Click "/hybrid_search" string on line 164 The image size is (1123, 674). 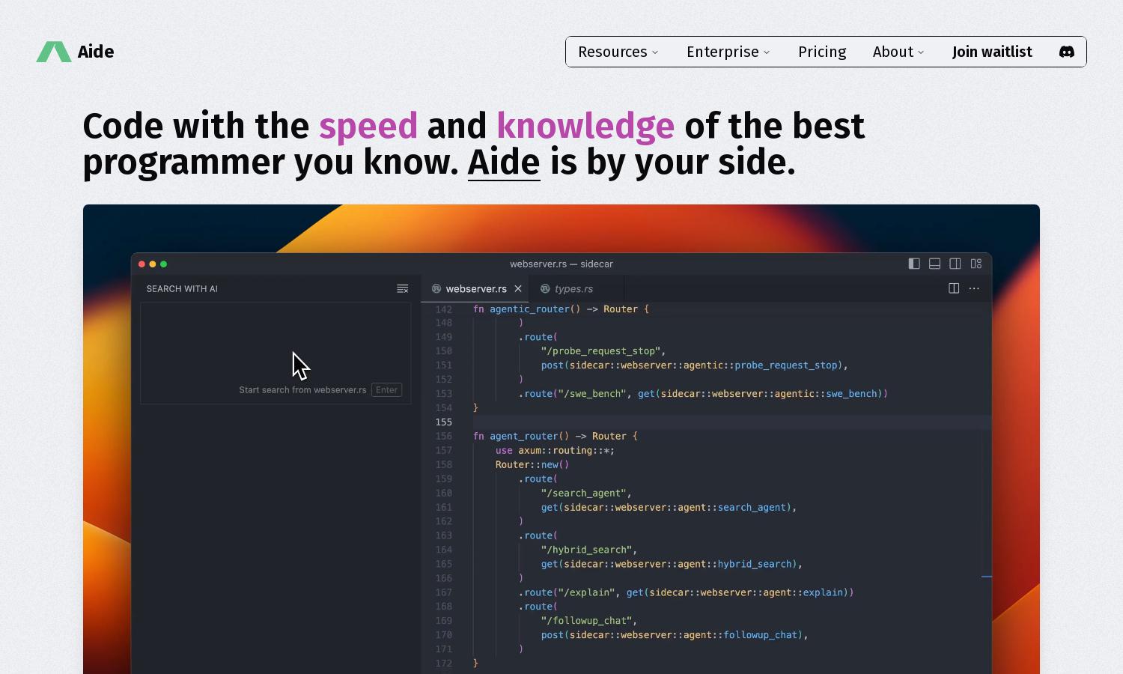click(587, 550)
